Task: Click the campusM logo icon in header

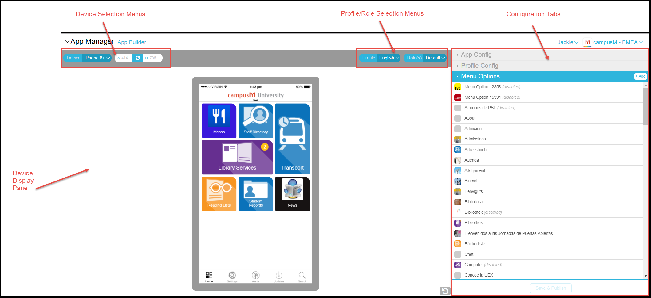Action: pyautogui.click(x=587, y=42)
